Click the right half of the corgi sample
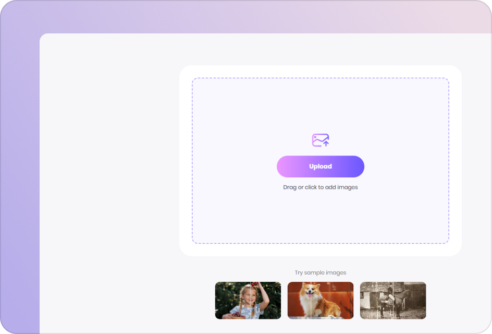The width and height of the screenshot is (492, 334). [336, 301]
